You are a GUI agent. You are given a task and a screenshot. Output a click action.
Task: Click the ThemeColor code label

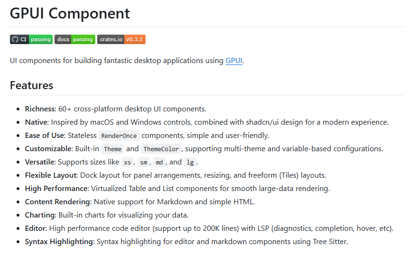161,149
